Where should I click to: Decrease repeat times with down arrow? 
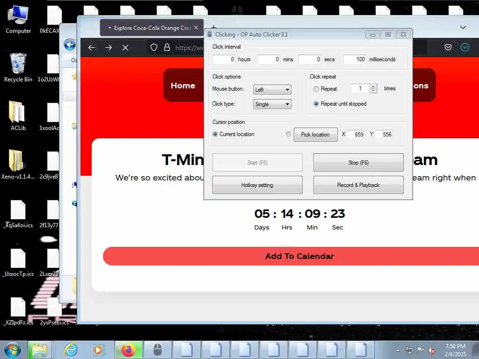tap(373, 91)
